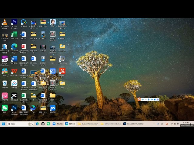This screenshot has width=194, height=145.
Task: Select the Tencent Meeting desktop shortcut
Action: (53, 109)
